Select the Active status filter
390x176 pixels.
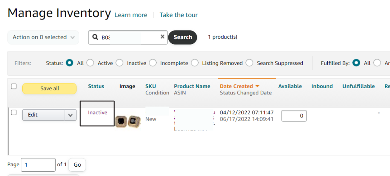coord(90,63)
